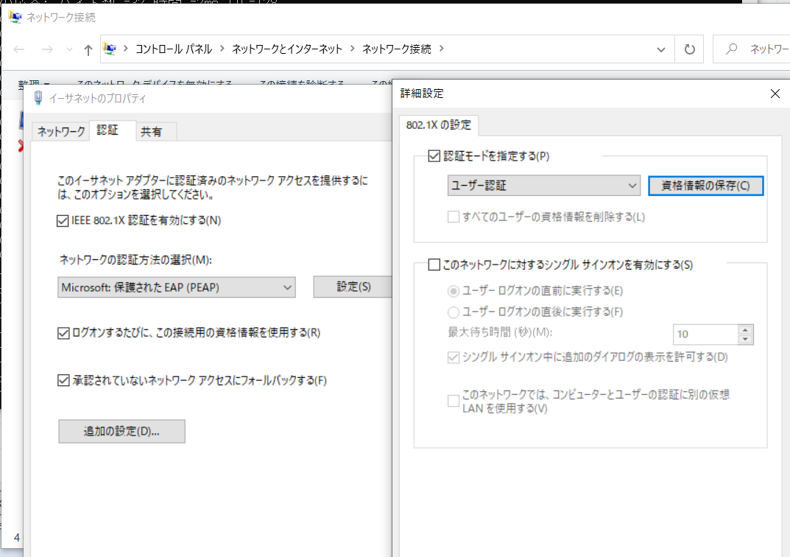The image size is (790, 557).
Task: Toggle IEEE 802.1X 認証を有効にする checkbox
Action: [63, 221]
